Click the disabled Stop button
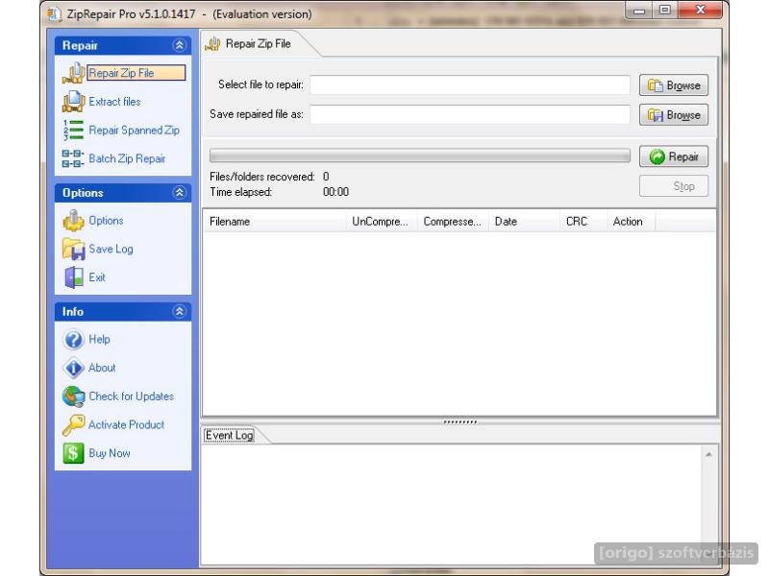The width and height of the screenshot is (769, 576). pos(674,186)
